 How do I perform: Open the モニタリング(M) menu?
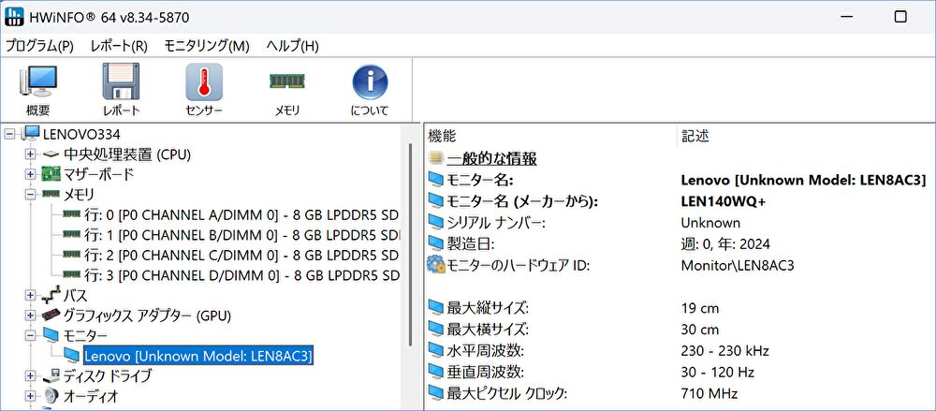[x=206, y=46]
